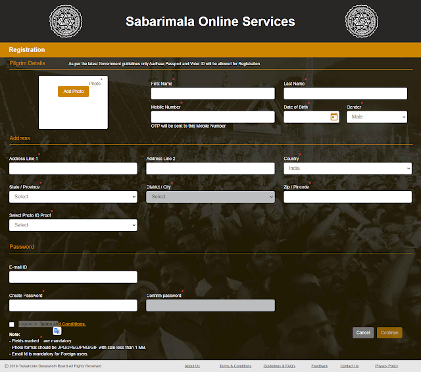421x372 pixels.
Task: Open the Date of Birth calendar picker
Action: click(334, 117)
